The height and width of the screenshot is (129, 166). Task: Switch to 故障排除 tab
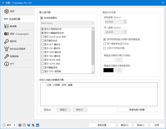18,56
